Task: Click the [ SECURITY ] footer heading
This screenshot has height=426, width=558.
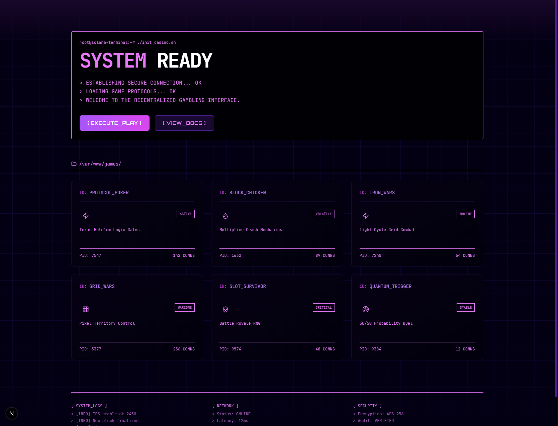Action: point(367,406)
